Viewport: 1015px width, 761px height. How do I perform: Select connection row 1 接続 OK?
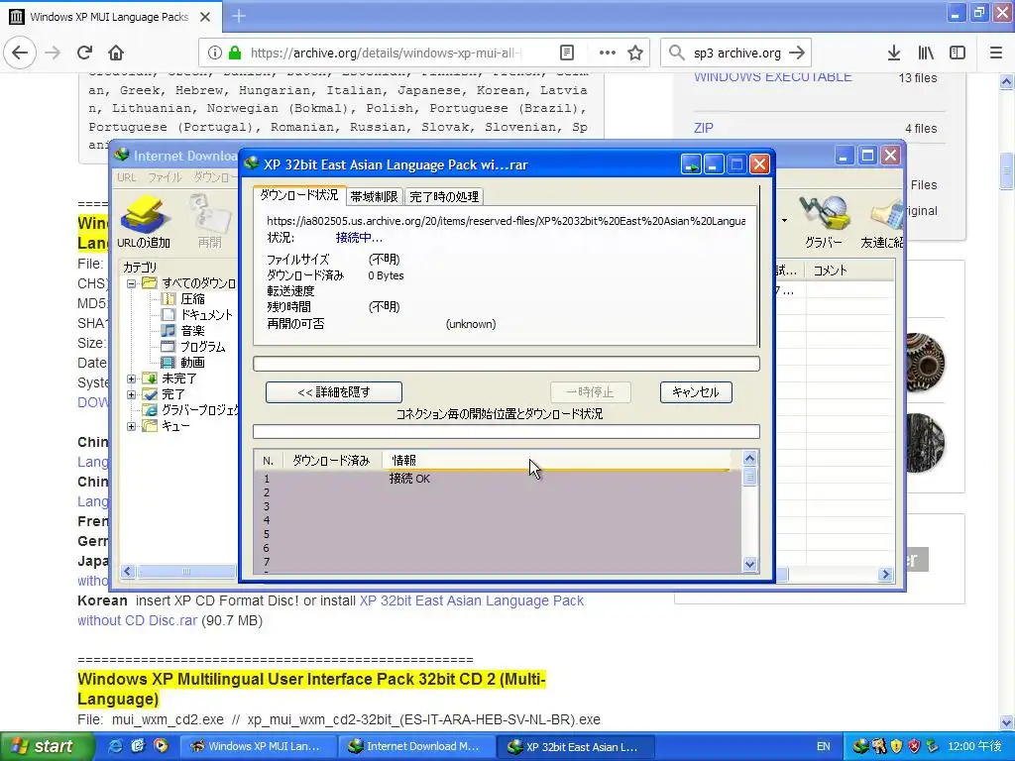498,479
